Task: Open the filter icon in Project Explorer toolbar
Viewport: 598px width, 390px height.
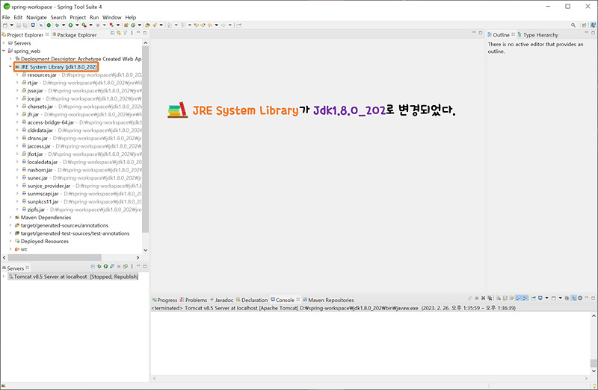Action: click(x=125, y=33)
